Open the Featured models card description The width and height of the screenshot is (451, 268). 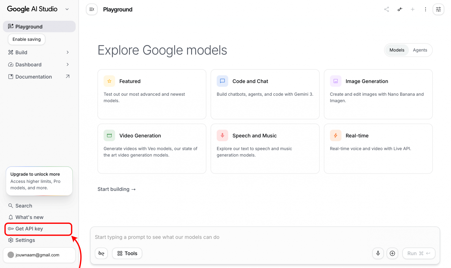point(144,97)
